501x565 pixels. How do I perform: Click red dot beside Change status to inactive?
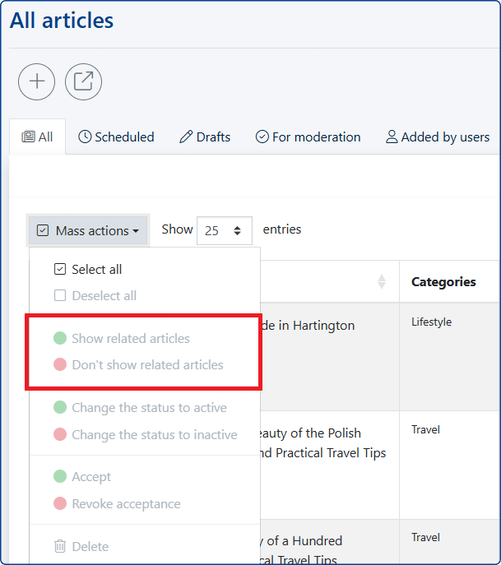tap(60, 434)
